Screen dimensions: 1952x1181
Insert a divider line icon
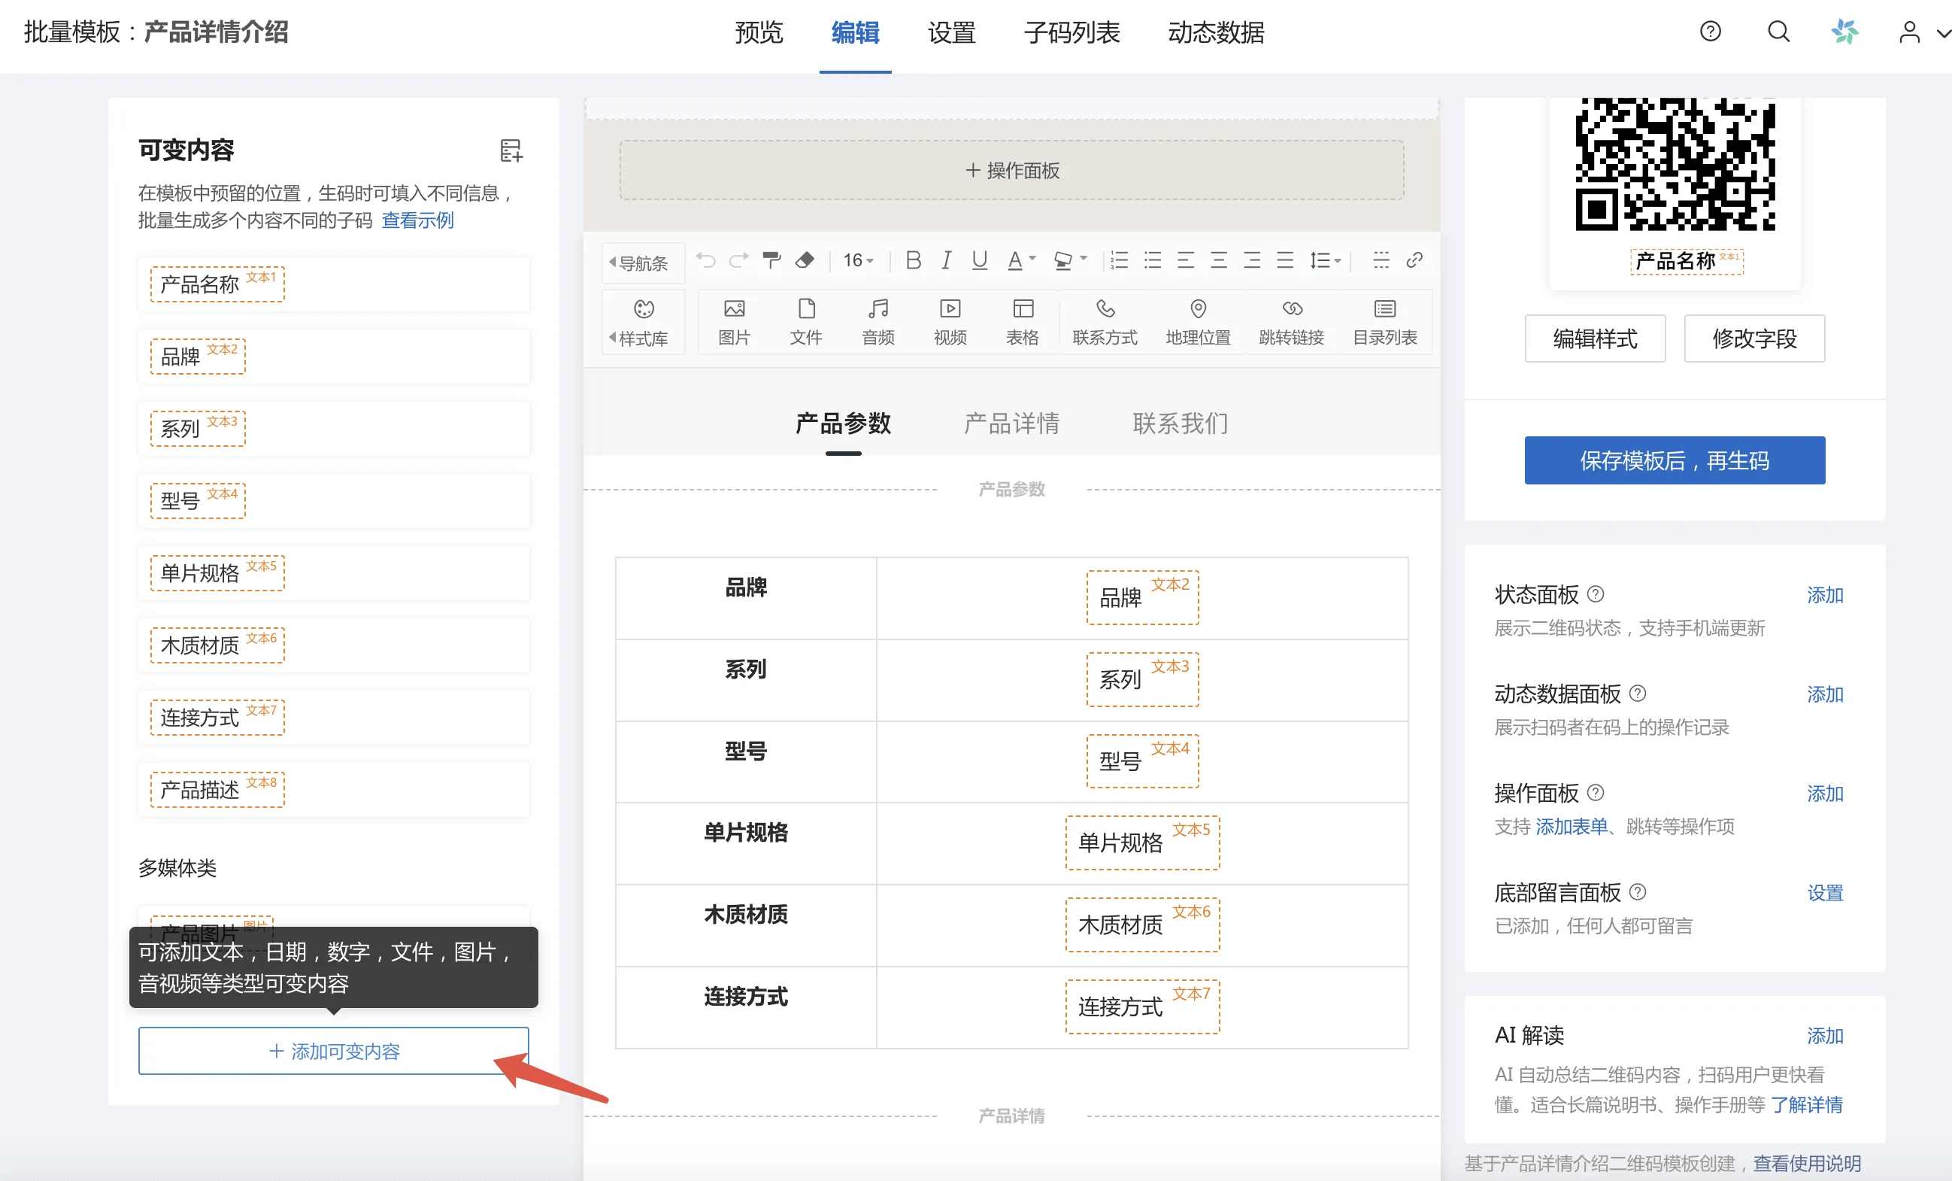[x=1381, y=260]
